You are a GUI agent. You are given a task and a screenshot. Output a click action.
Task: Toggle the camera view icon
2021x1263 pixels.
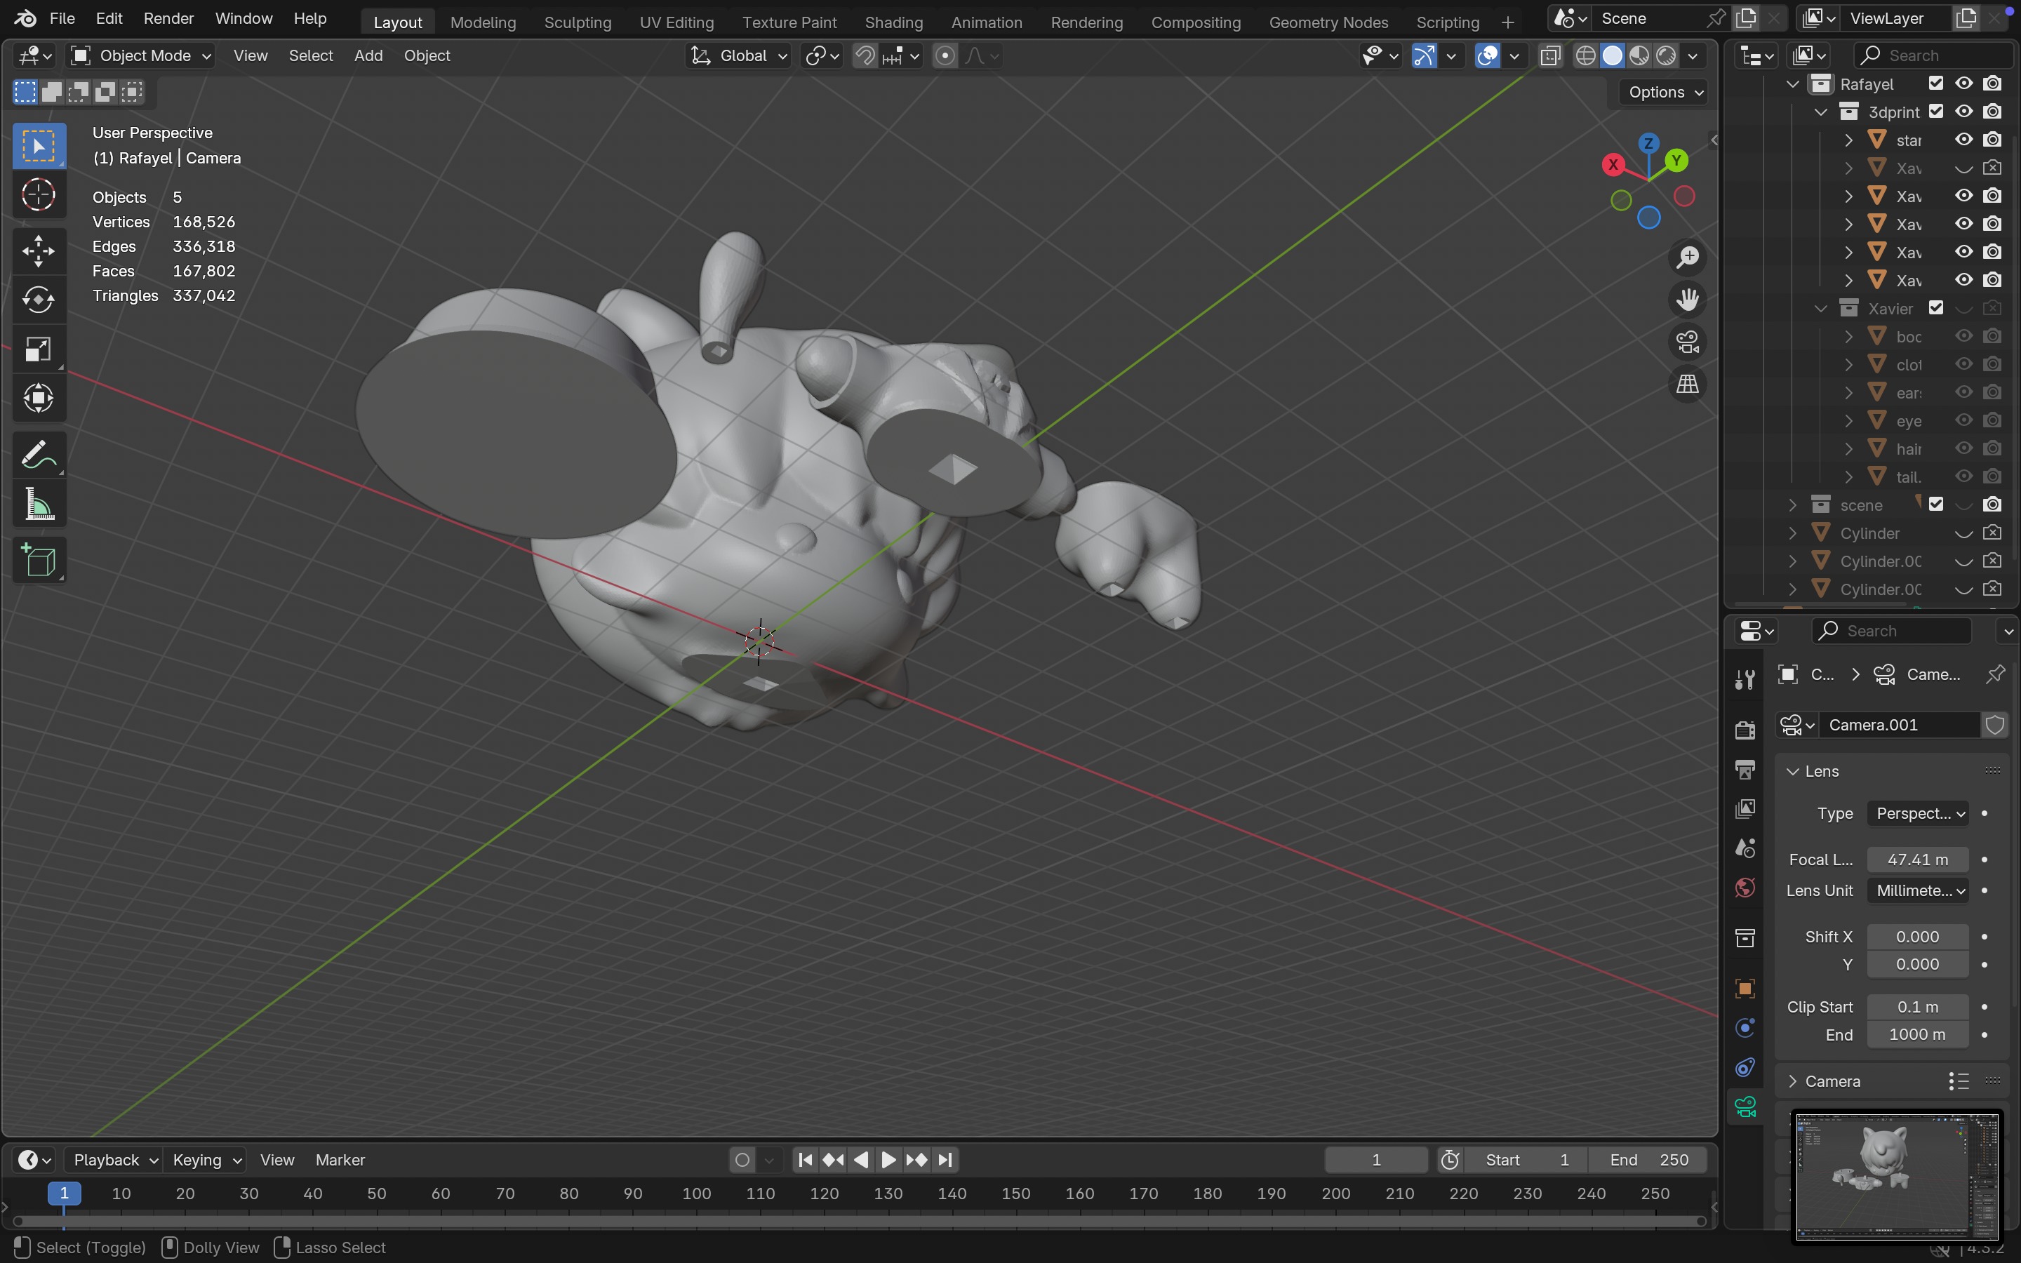coord(1688,342)
